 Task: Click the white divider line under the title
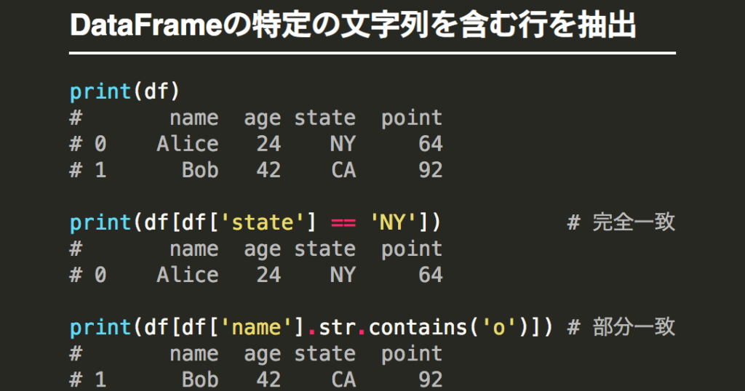pos(372,53)
